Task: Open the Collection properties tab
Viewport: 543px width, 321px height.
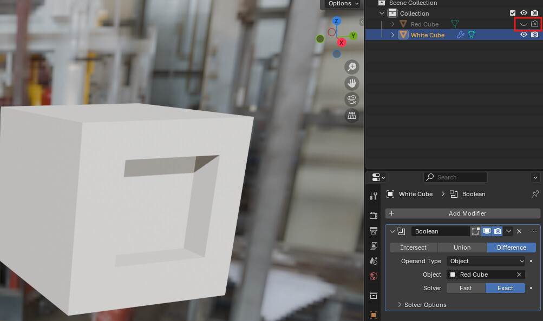Action: pyautogui.click(x=374, y=296)
